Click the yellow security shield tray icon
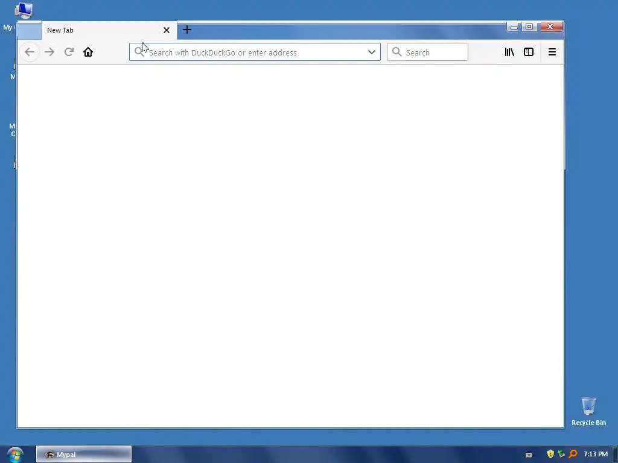The image size is (618, 463). point(550,454)
